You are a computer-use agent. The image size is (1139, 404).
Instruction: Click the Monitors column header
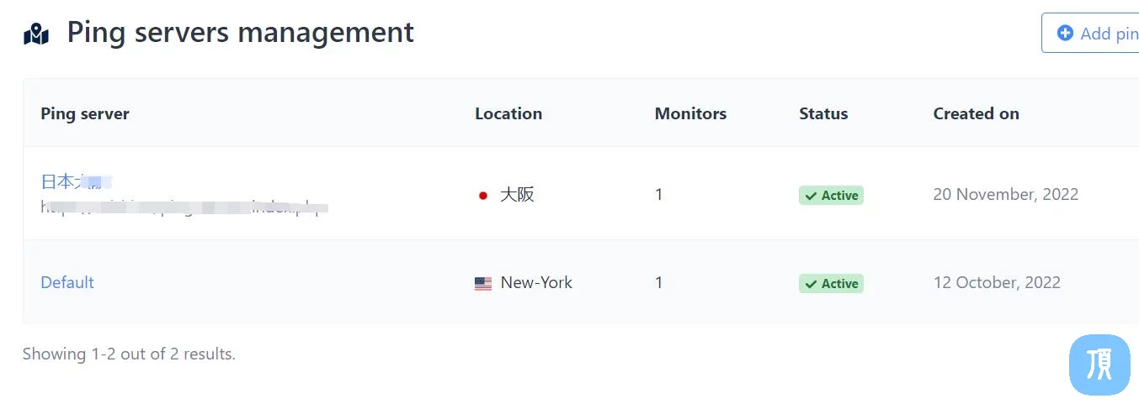(690, 113)
